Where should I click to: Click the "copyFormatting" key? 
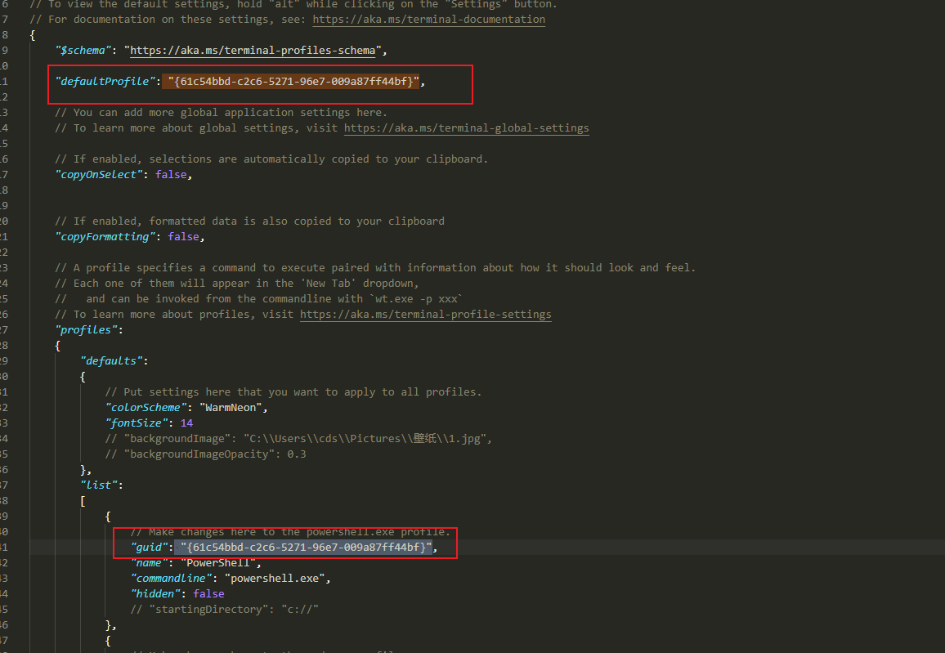point(105,237)
